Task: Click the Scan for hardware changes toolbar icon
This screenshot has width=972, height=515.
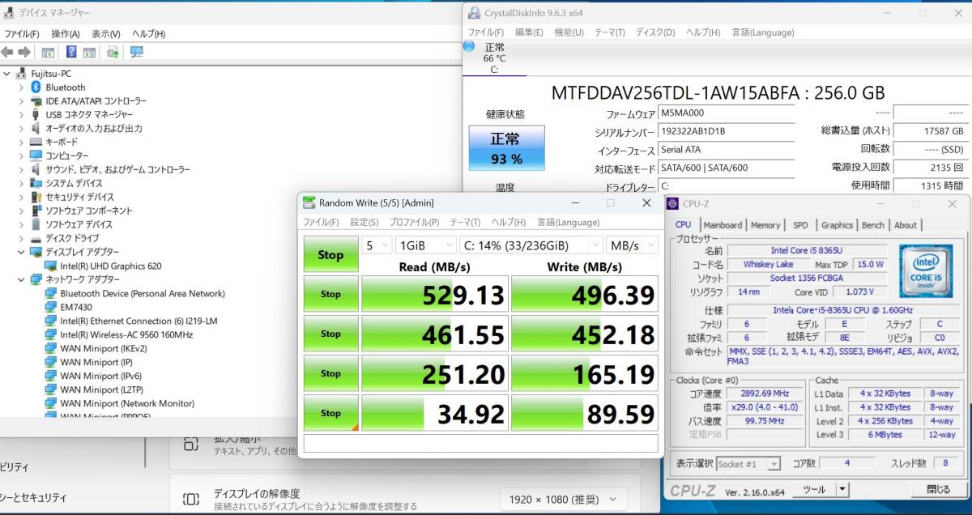Action: pyautogui.click(x=111, y=52)
